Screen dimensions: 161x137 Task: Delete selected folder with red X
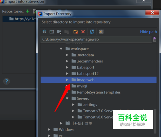click(x=83, y=32)
